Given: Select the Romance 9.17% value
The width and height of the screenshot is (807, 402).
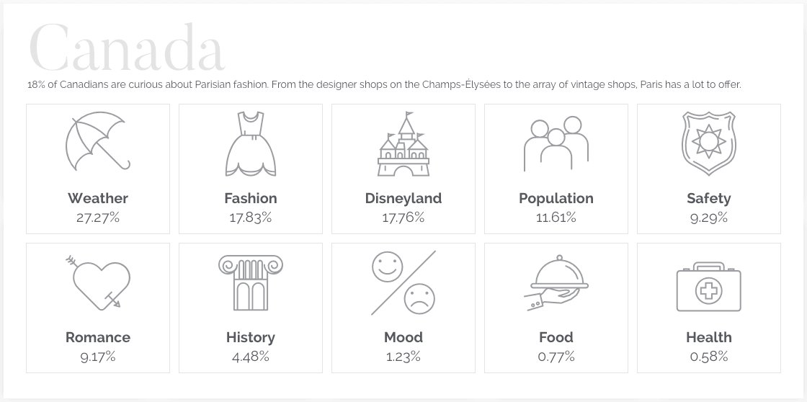Looking at the screenshot, I should (x=98, y=357).
